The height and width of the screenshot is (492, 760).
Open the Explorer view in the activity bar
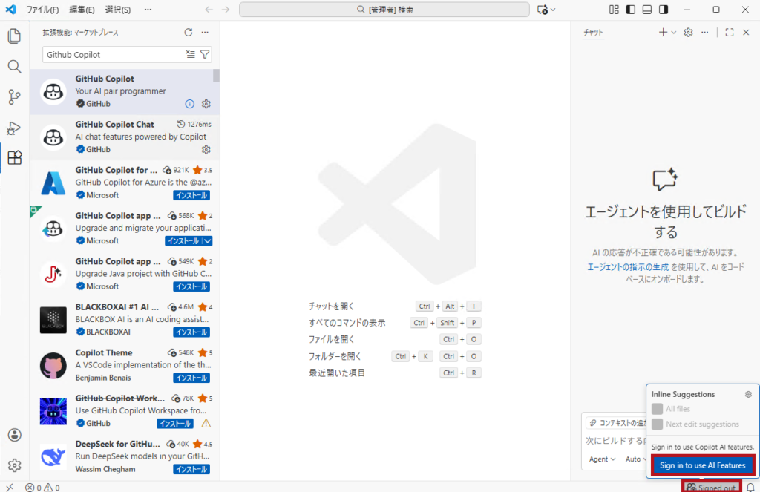pyautogui.click(x=14, y=36)
